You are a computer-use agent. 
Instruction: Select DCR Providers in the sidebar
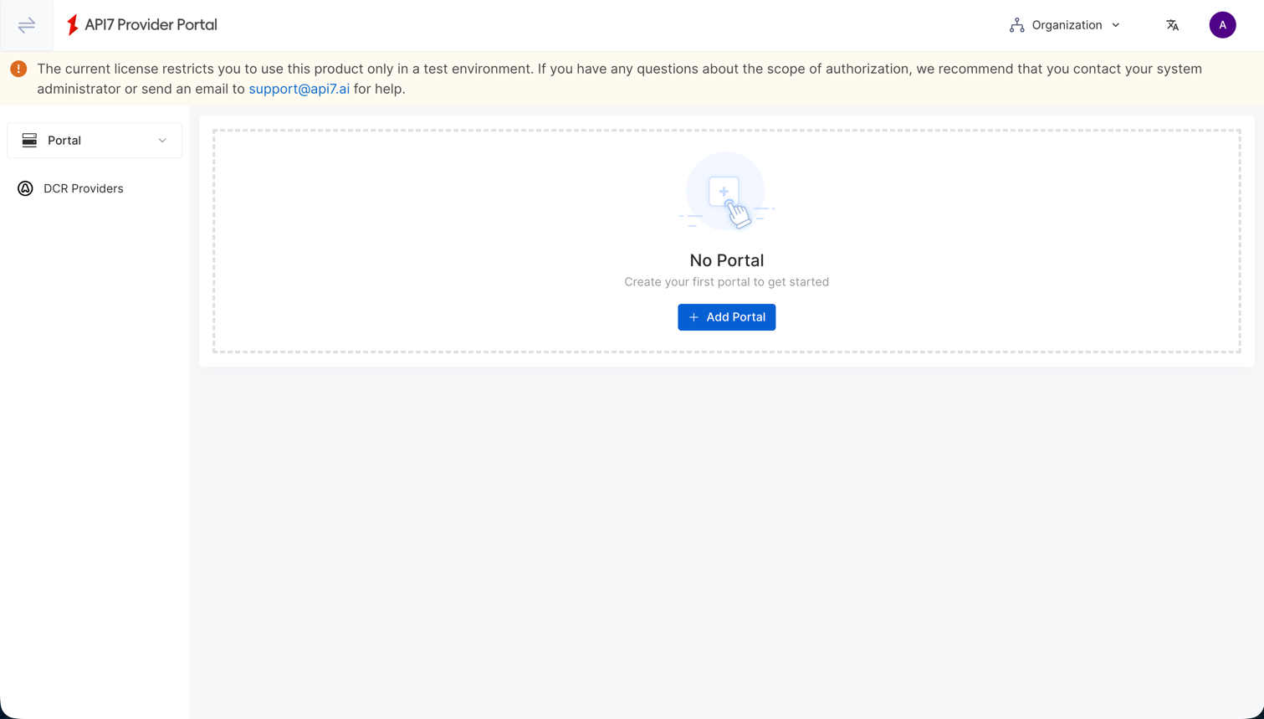click(84, 188)
